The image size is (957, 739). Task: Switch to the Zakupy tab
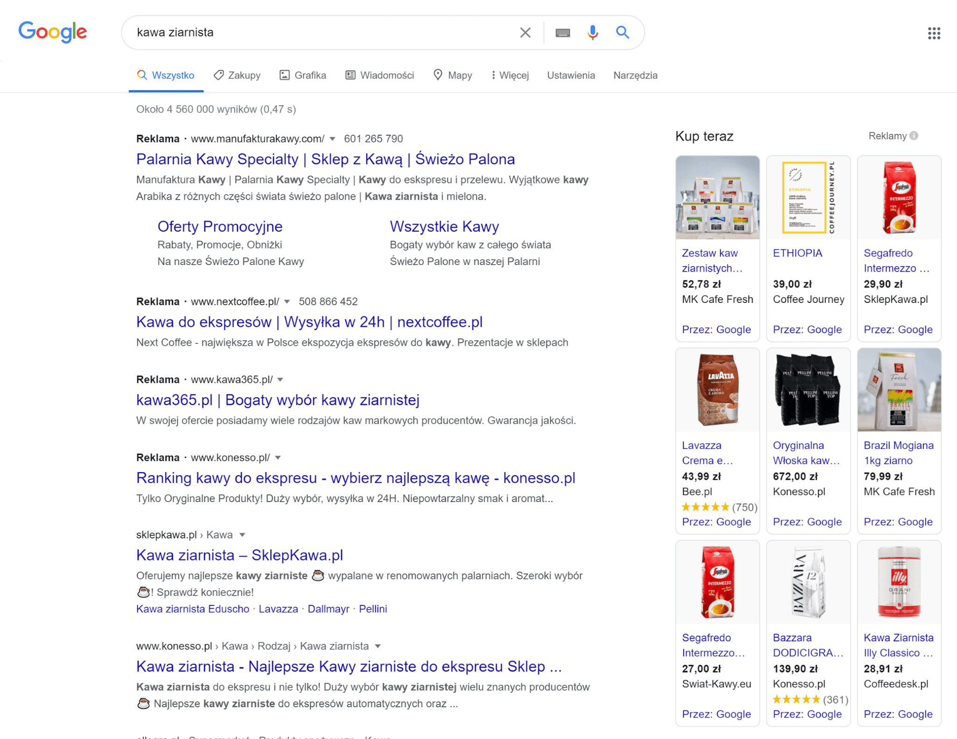[237, 75]
